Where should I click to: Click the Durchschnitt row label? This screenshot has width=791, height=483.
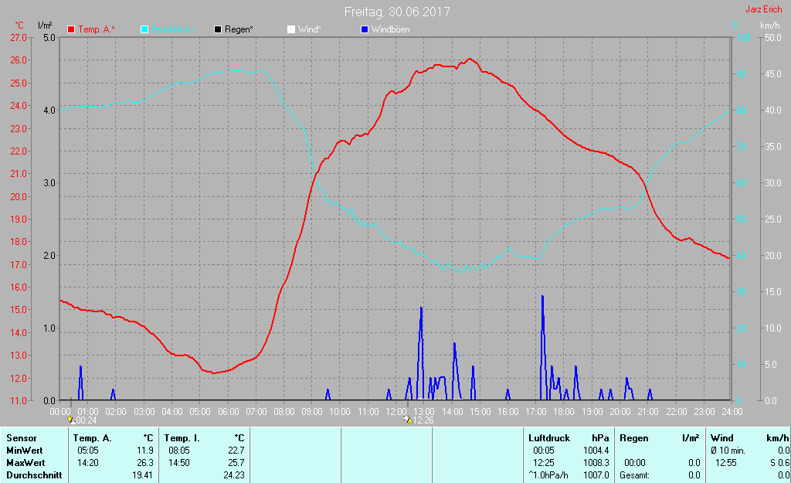34,475
